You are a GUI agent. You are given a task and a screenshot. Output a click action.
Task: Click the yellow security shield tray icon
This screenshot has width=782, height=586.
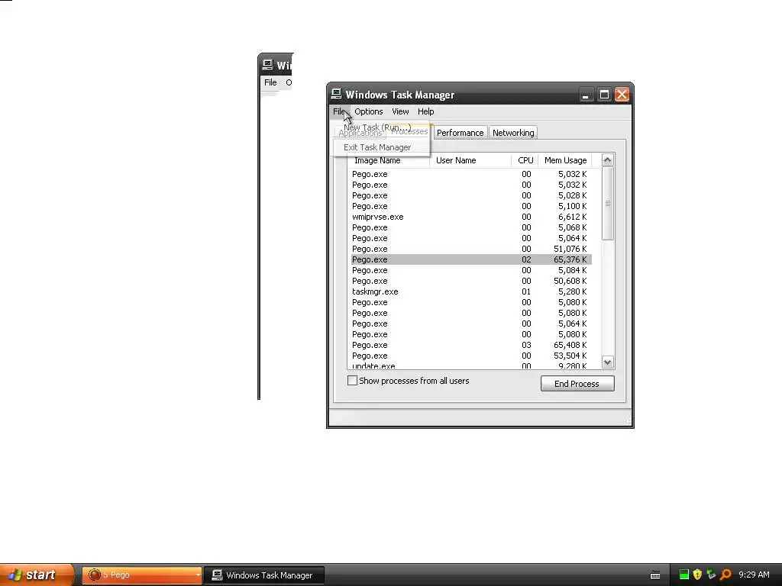pyautogui.click(x=697, y=575)
